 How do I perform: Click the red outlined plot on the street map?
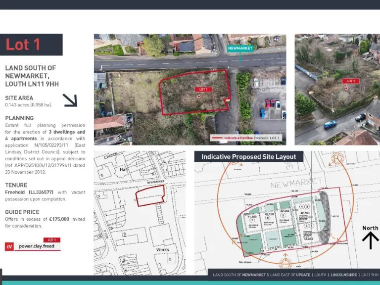(150, 196)
